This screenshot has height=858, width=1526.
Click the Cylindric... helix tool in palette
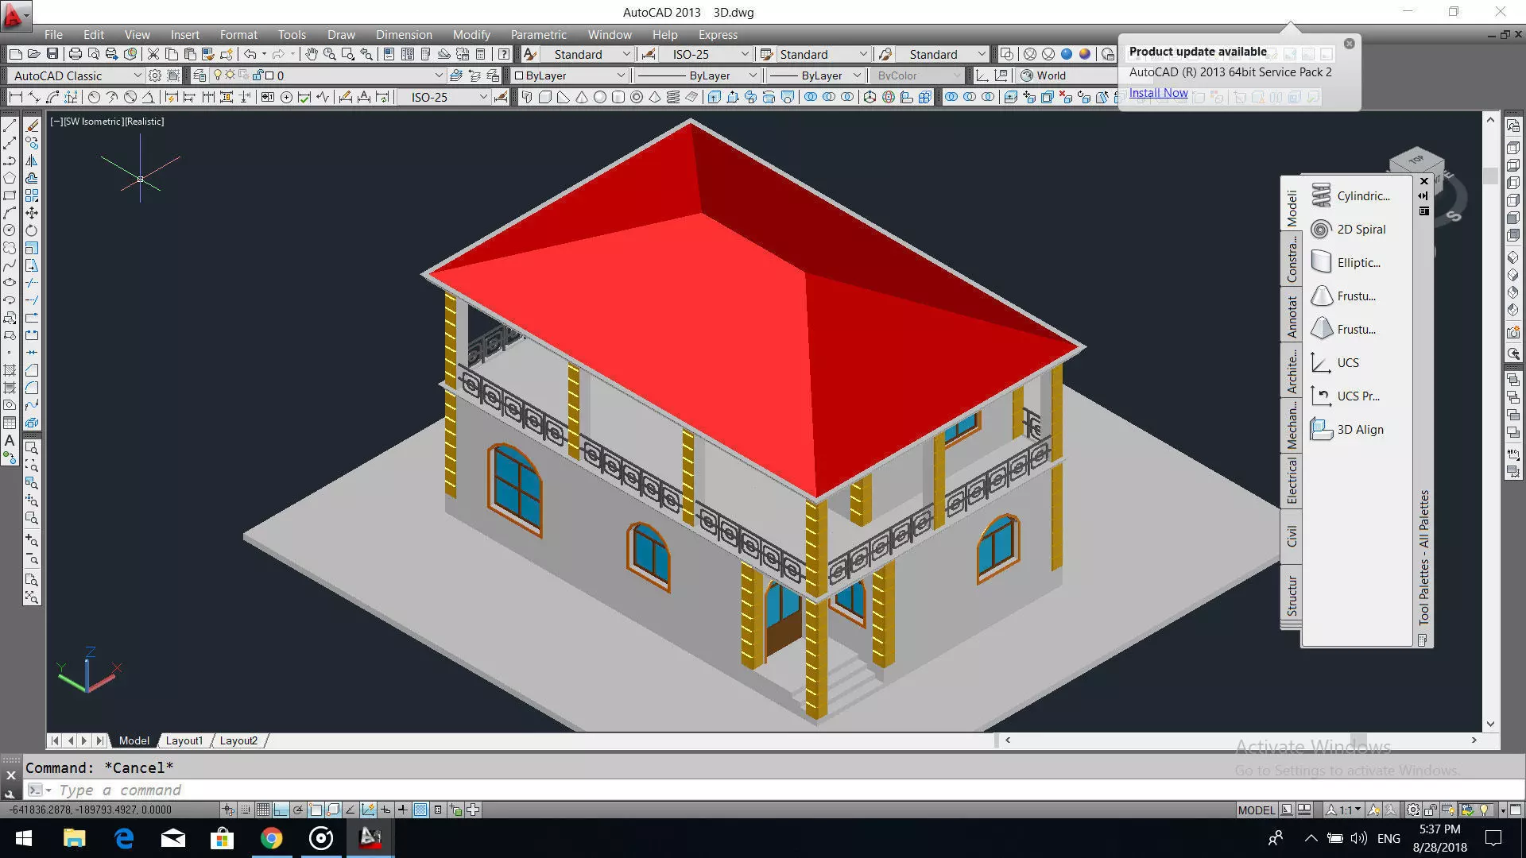coord(1350,195)
